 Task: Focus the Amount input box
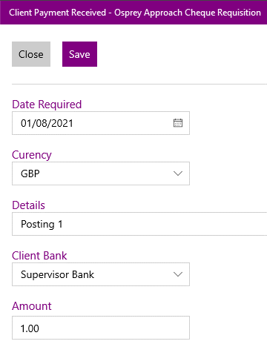pyautogui.click(x=101, y=328)
